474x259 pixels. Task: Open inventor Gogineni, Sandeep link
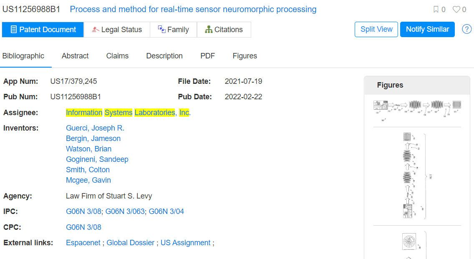coord(97,159)
